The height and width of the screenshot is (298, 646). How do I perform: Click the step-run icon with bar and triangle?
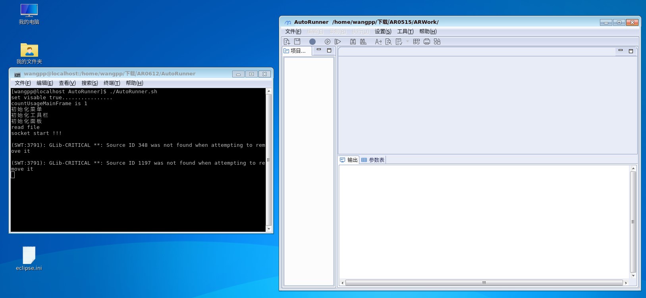[337, 42]
